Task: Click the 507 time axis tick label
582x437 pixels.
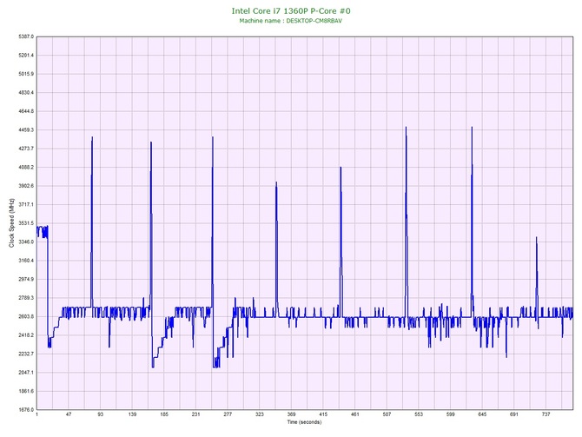Action: (x=387, y=414)
